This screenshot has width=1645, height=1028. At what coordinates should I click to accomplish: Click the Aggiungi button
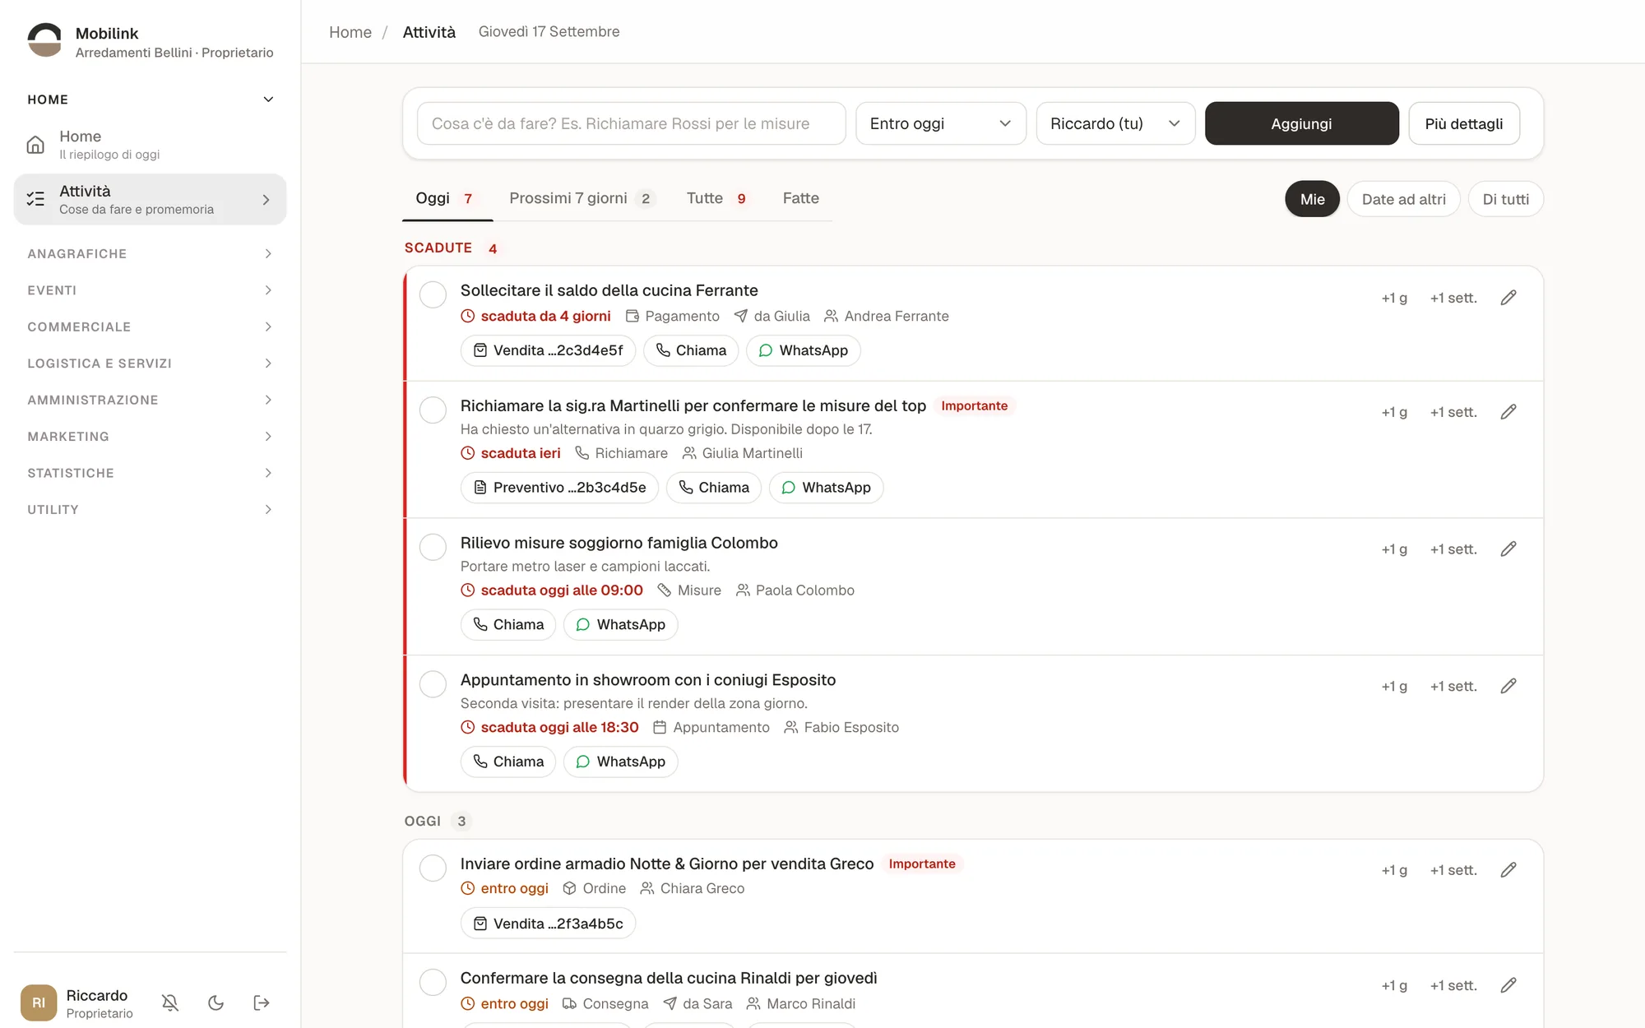1301,123
